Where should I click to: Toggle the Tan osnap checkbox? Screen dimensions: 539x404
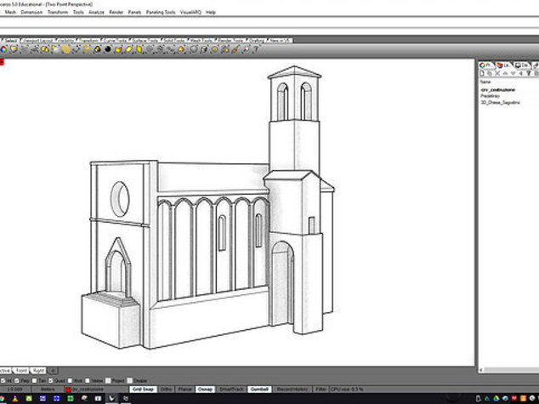34,381
